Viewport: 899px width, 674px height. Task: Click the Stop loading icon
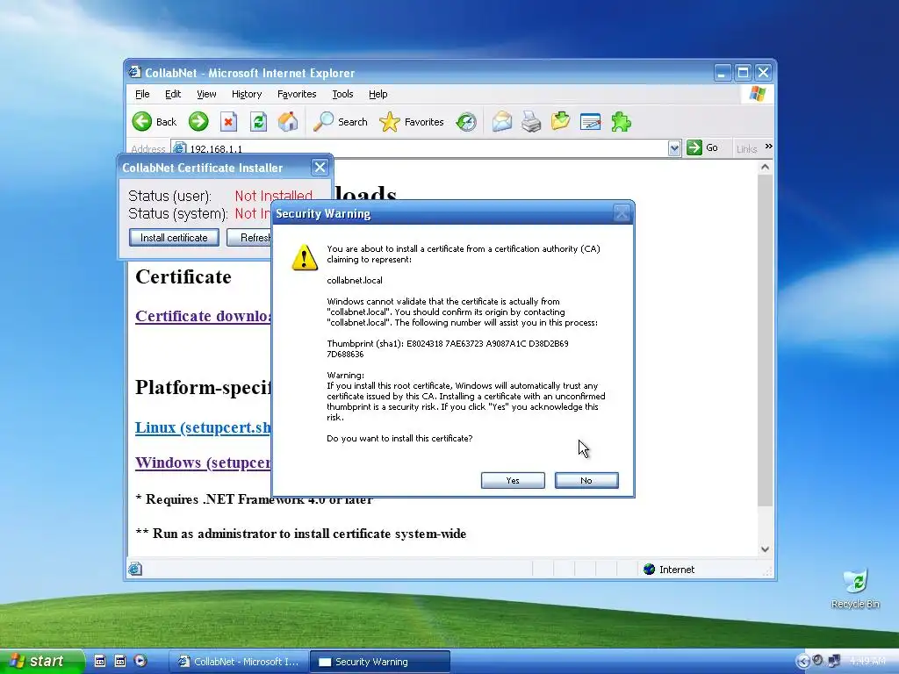pyautogui.click(x=228, y=121)
